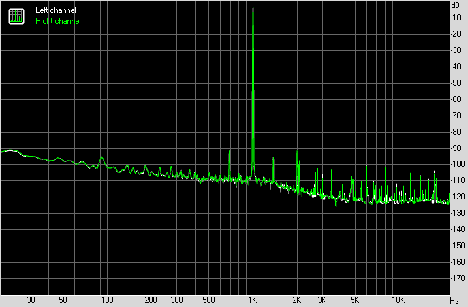Viewport: 468px width, 307px height.
Task: Click the -140 dB scale label
Action: click(458, 229)
